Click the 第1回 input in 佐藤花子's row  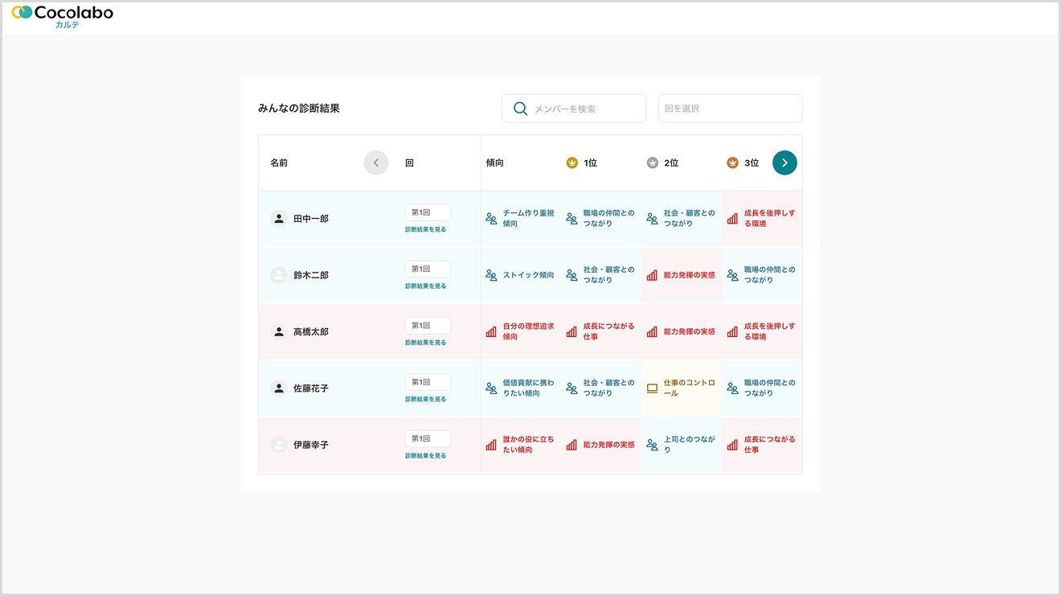tap(427, 381)
